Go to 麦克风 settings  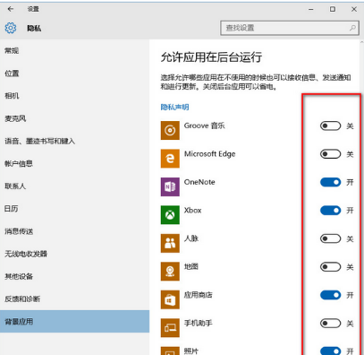click(x=74, y=118)
